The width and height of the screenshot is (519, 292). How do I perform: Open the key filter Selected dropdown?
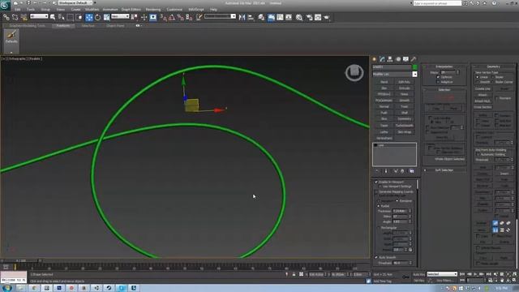pyautogui.click(x=442, y=274)
